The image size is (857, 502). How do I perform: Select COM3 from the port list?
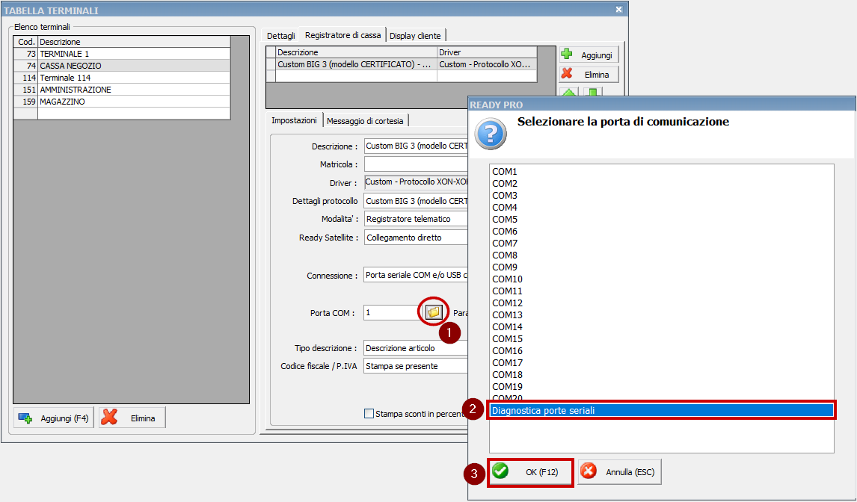coord(505,196)
